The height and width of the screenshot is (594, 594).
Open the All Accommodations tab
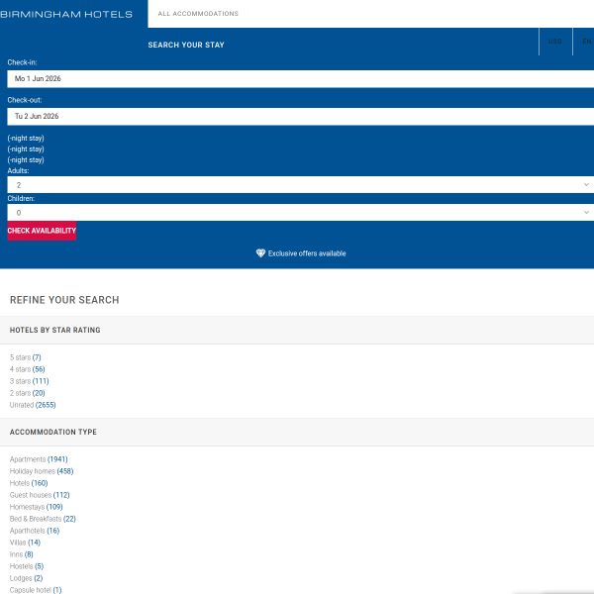pos(198,14)
